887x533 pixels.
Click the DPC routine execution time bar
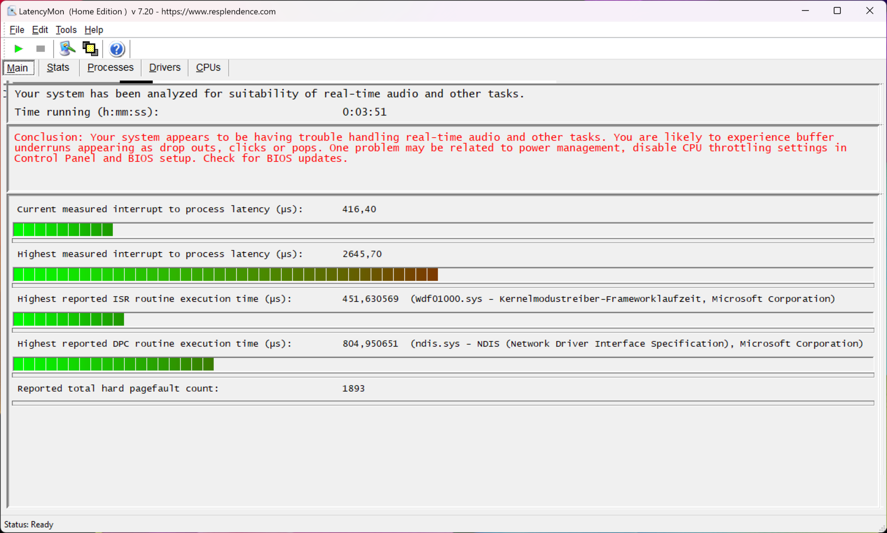[x=113, y=364]
